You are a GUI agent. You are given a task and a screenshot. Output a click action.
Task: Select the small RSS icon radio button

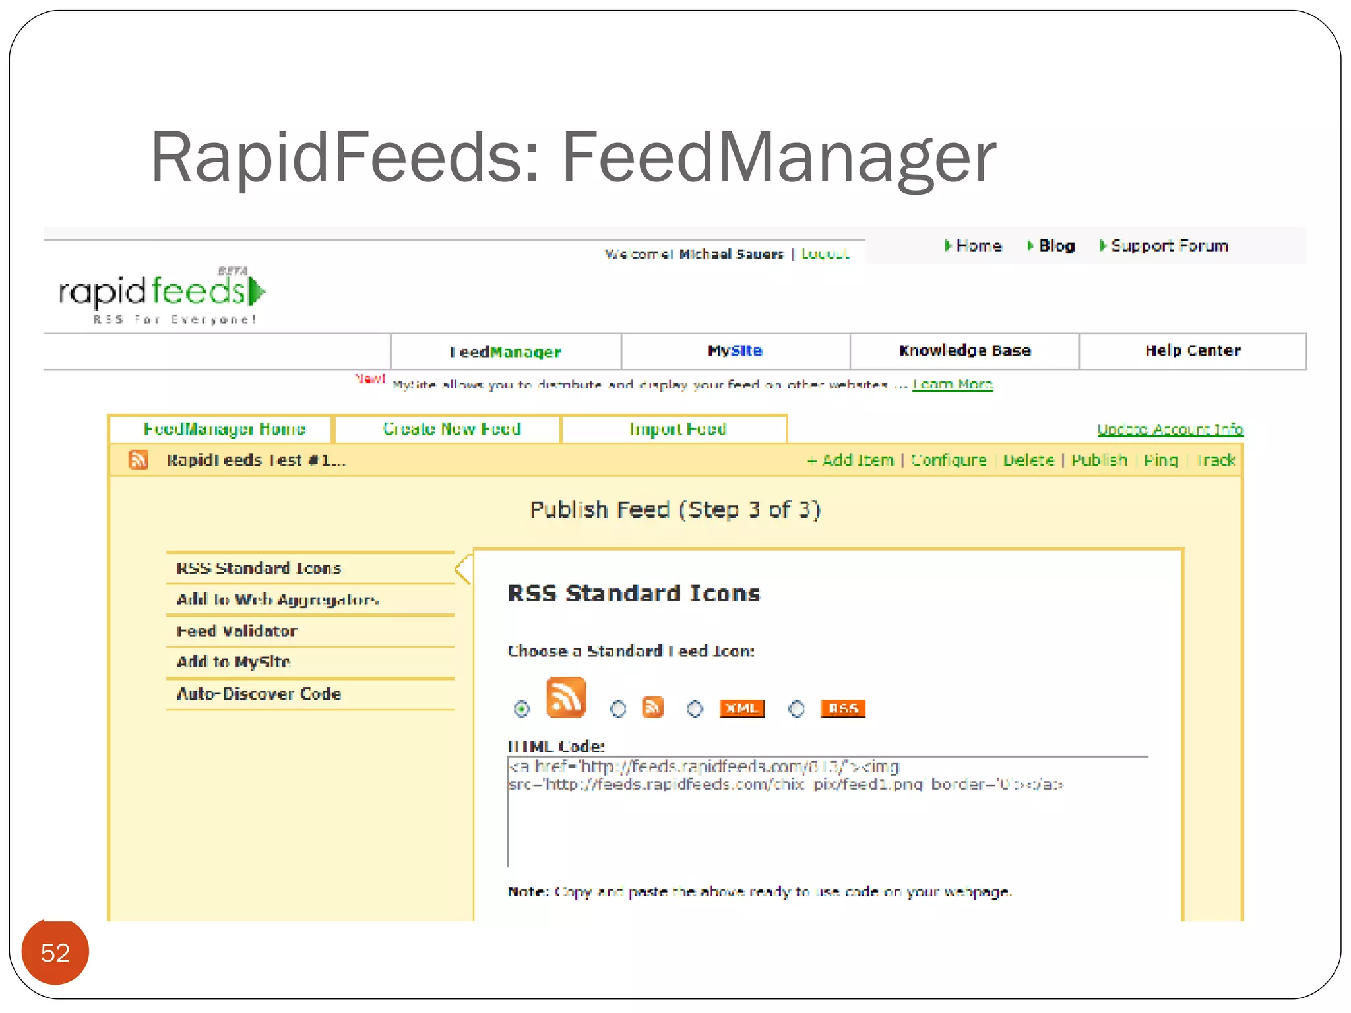coord(617,709)
